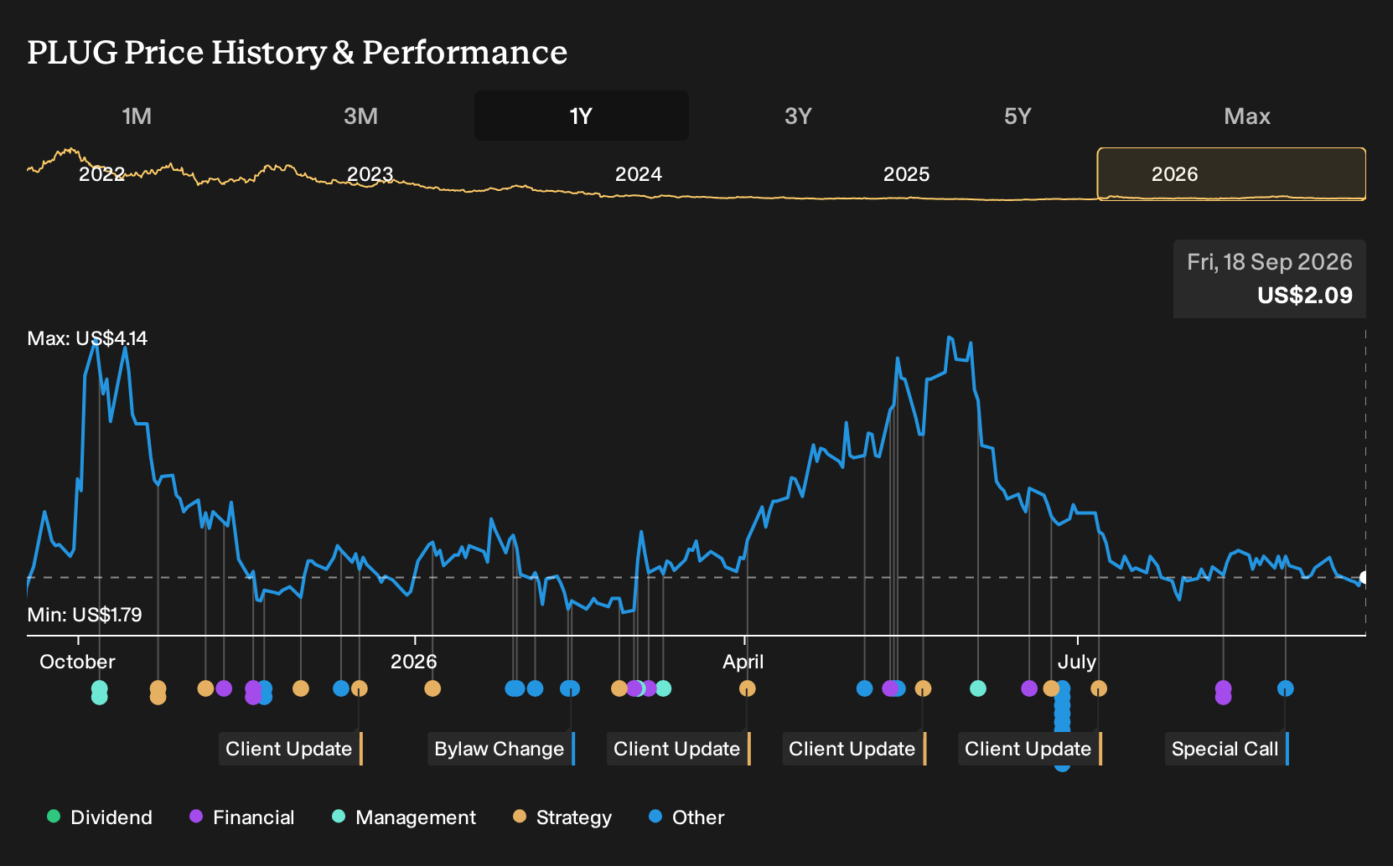Switch to the 5Y time range tab

coord(1018,116)
